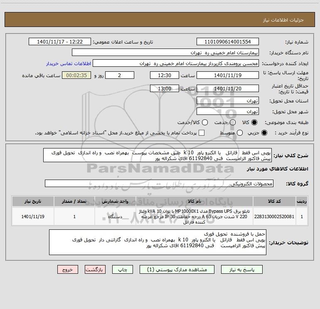Click the تعداد / مقدار column header
320x309 pixels.
point(74,201)
